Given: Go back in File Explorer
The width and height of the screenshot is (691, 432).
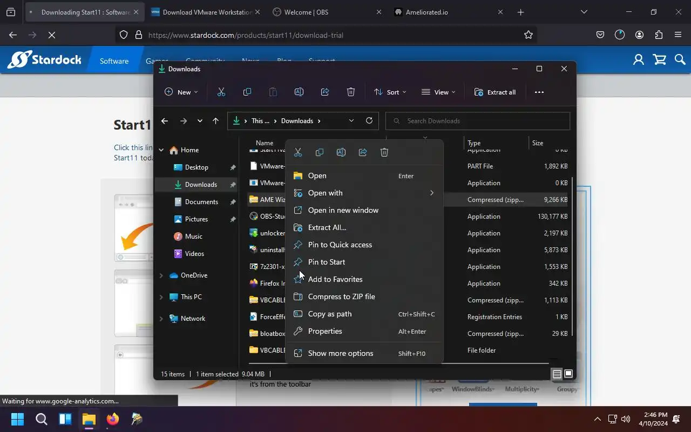Looking at the screenshot, I should click(x=165, y=121).
